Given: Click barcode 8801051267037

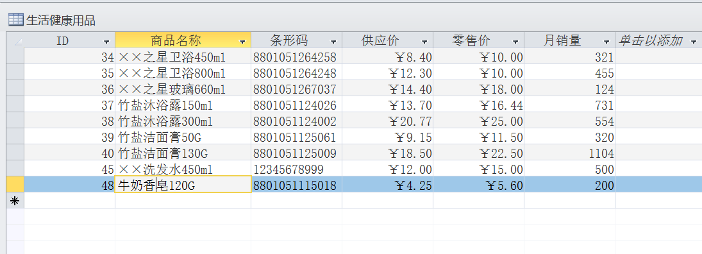Looking at the screenshot, I should (296, 89).
